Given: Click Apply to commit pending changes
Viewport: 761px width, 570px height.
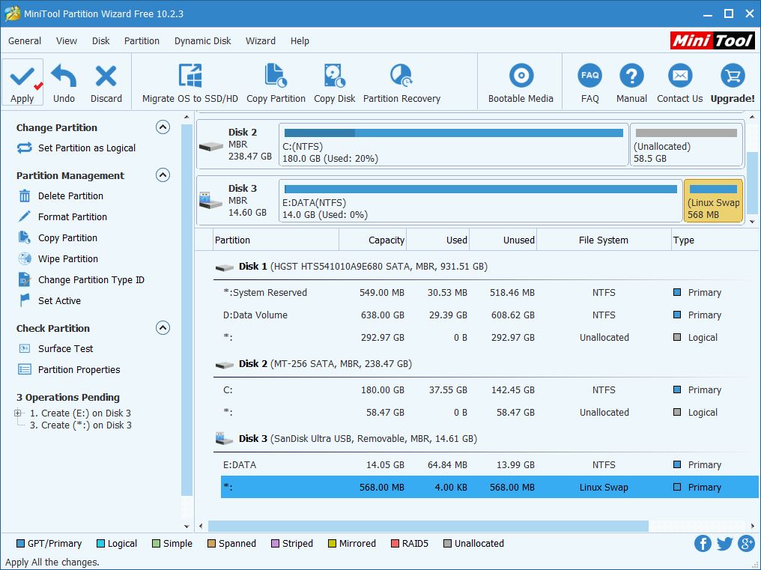Looking at the screenshot, I should coord(22,82).
